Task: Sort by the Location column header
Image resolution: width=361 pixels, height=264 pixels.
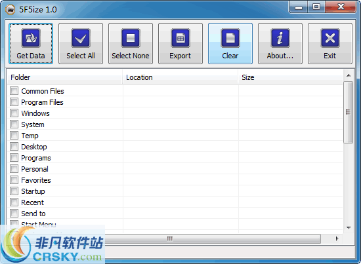Action: coord(180,77)
